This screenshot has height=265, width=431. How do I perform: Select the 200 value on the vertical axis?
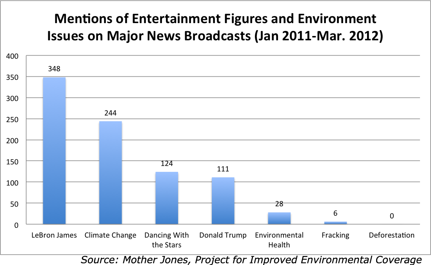click(13, 140)
